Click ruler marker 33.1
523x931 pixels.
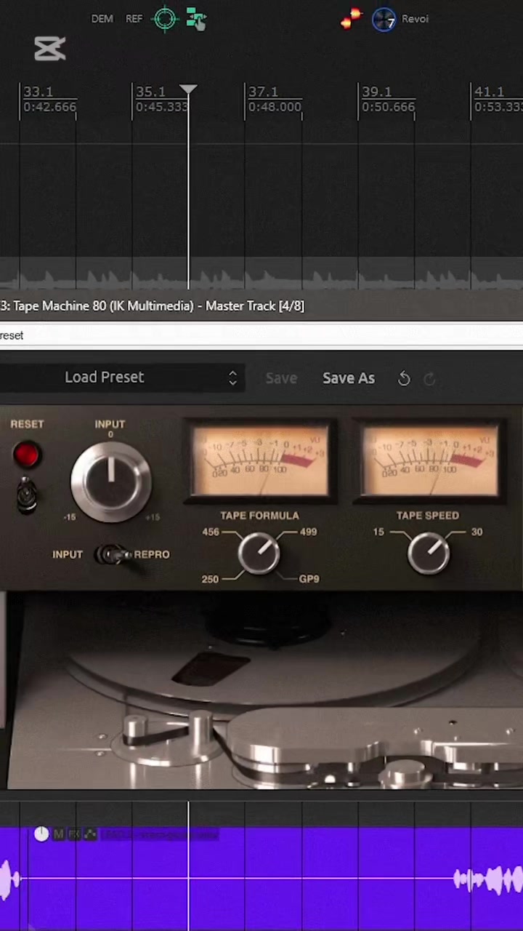(38, 92)
